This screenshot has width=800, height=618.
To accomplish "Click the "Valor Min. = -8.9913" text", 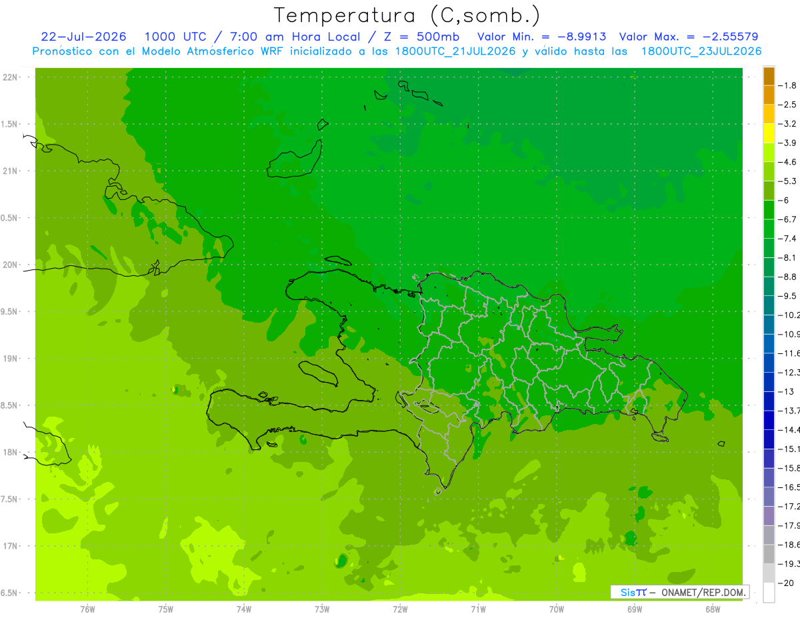I will [541, 37].
